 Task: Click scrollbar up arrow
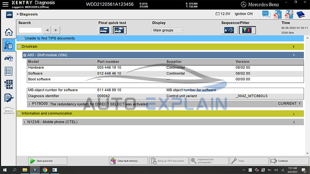[307, 38]
